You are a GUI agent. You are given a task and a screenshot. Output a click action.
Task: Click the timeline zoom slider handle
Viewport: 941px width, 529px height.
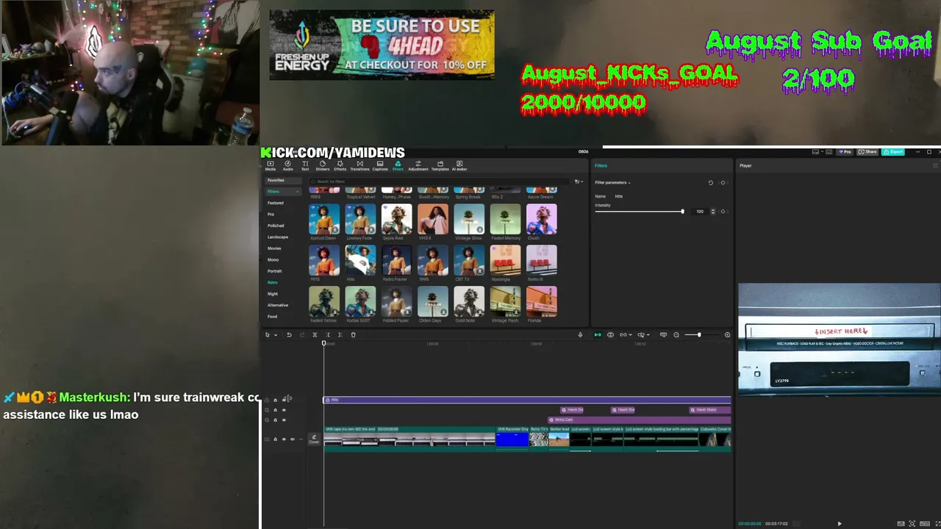pyautogui.click(x=699, y=335)
